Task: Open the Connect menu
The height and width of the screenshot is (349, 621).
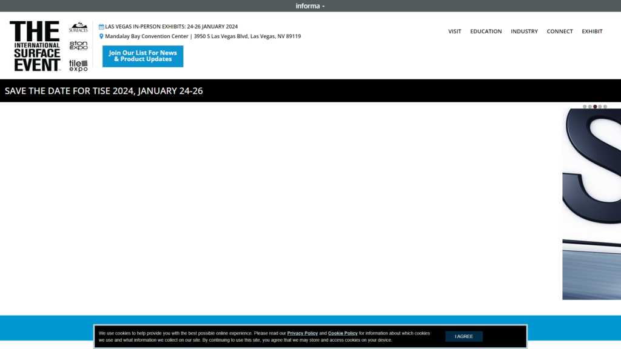Action: (x=560, y=32)
